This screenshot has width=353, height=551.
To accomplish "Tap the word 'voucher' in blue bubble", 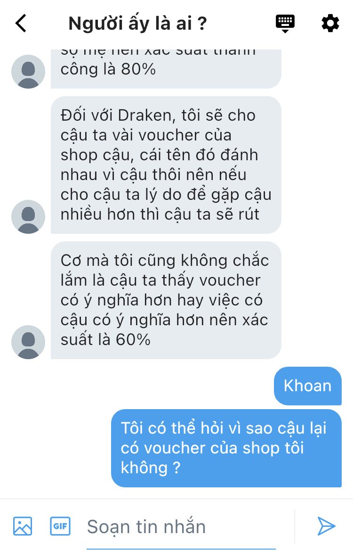I will pyautogui.click(x=175, y=448).
